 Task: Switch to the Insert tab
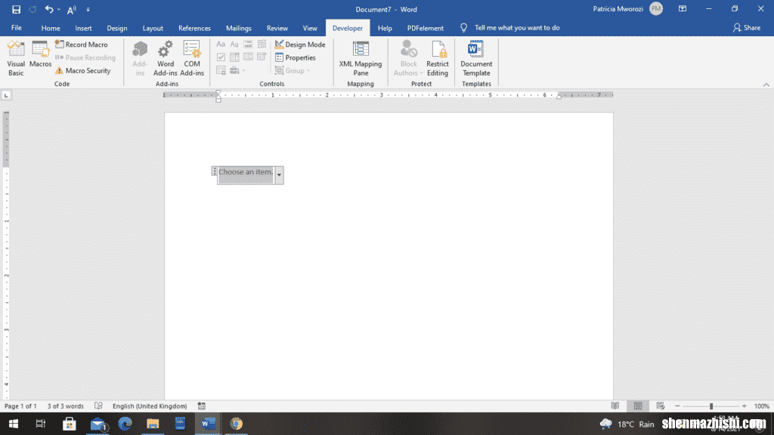pos(83,28)
